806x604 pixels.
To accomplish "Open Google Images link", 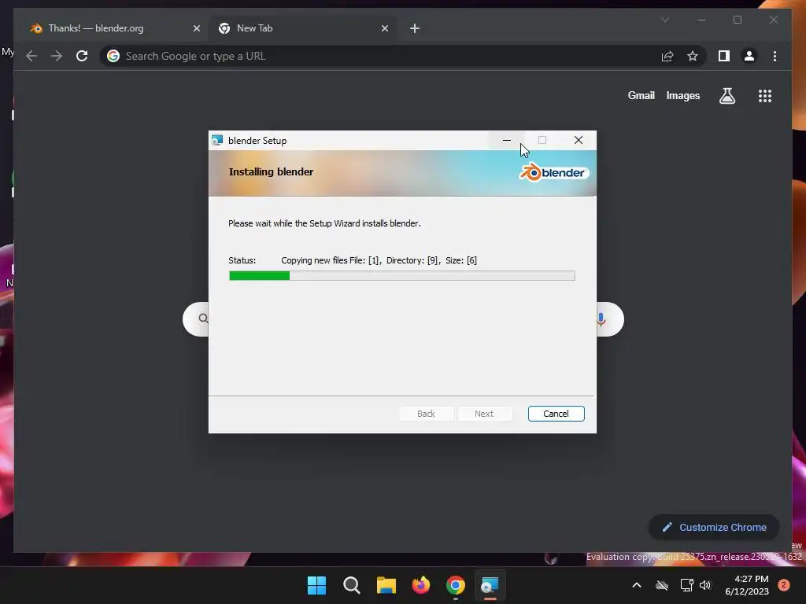I will tap(682, 95).
